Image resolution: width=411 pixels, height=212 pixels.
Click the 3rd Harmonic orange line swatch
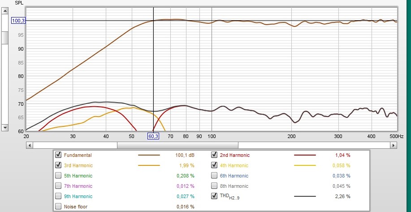click(149, 166)
